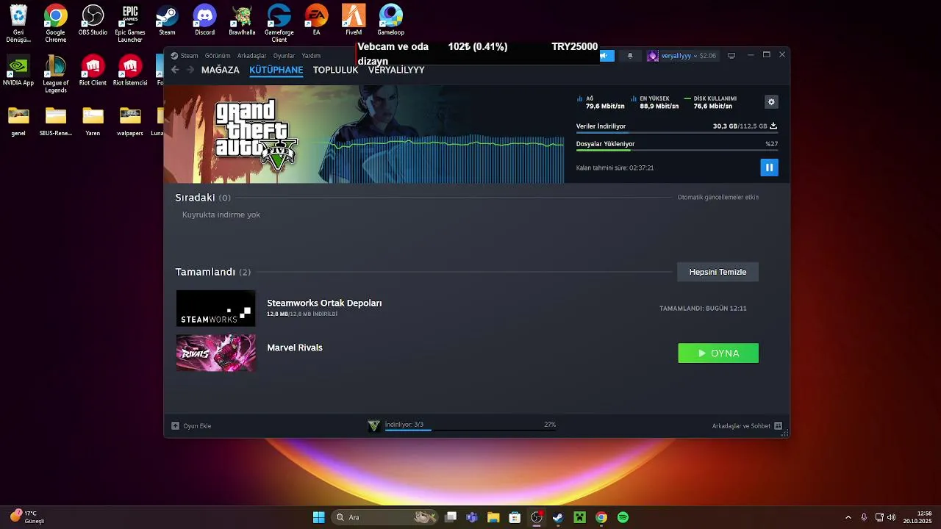
Task: Click the Grand Theft Auto V banner logo
Action: [255, 136]
